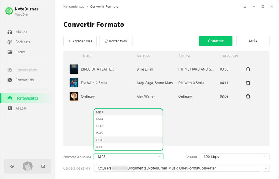Choose M4A in format list
279x179 pixels.
pos(128,119)
